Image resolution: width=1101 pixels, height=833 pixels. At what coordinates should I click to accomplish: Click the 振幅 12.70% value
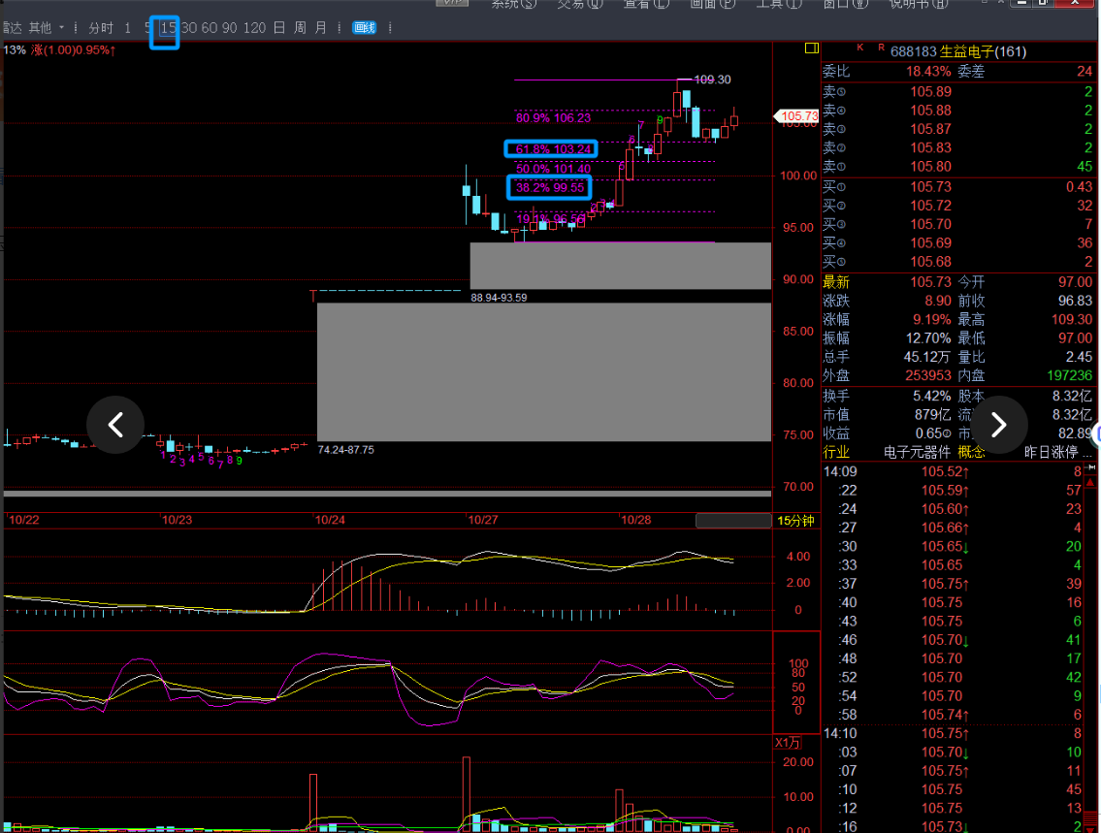[928, 338]
